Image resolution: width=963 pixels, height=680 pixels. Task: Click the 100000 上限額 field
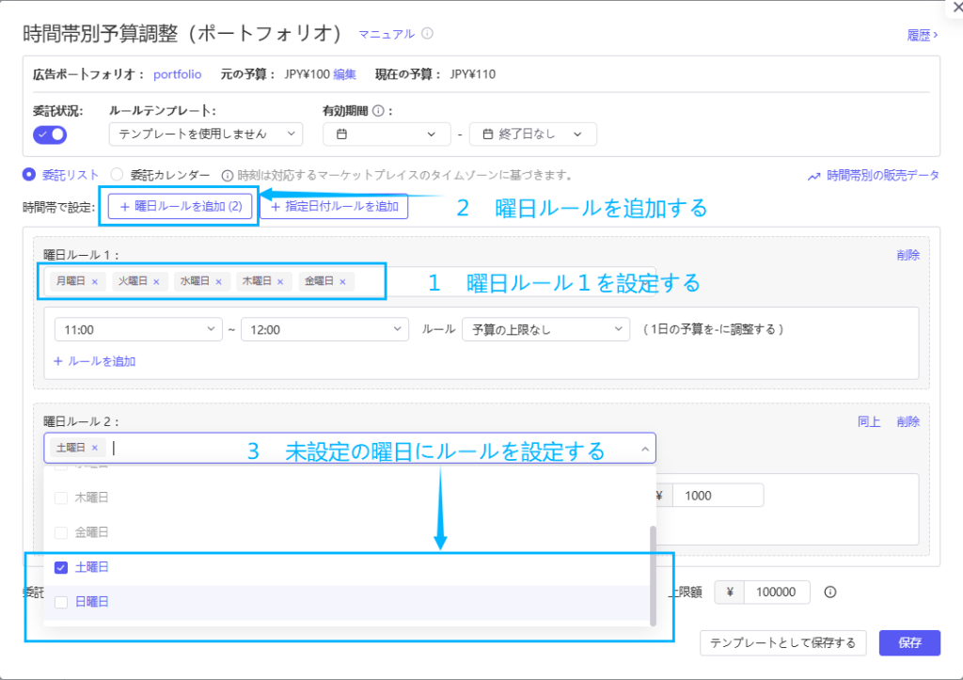click(777, 593)
